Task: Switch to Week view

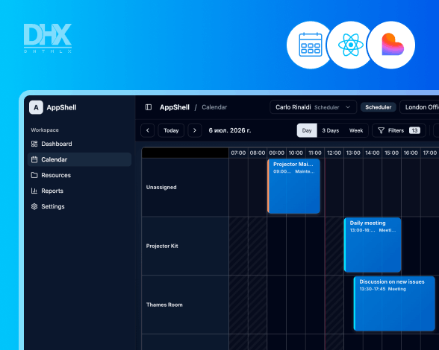Action: (356, 130)
